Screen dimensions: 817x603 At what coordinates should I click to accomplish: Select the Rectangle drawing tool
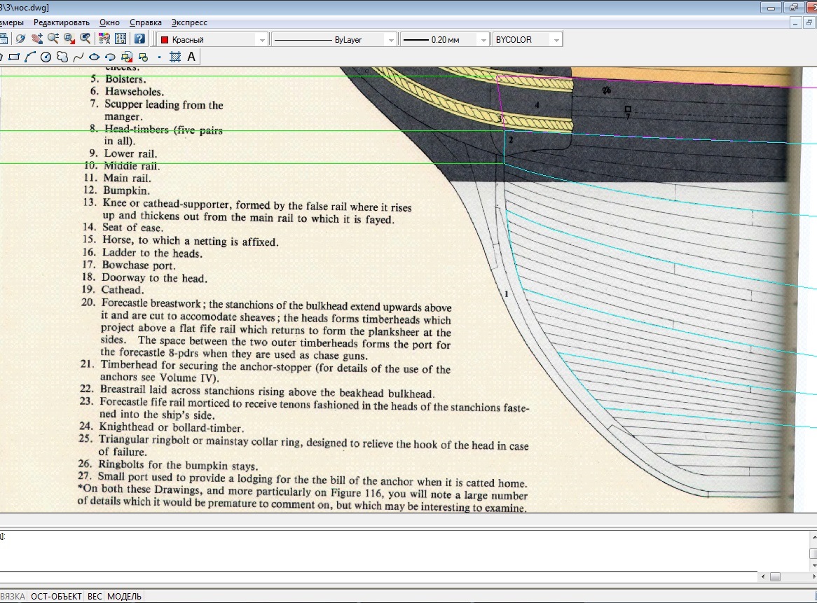(14, 57)
